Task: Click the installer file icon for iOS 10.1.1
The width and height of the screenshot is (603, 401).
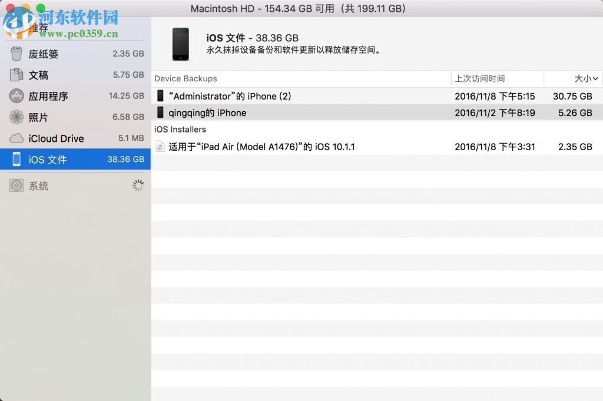Action: click(x=160, y=147)
